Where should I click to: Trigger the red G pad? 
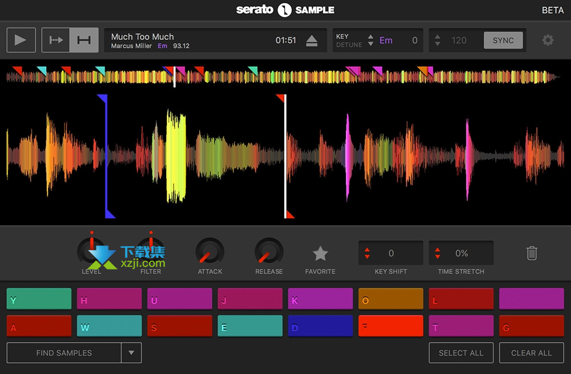531,326
